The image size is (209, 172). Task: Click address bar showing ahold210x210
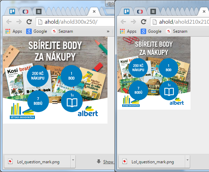click(x=180, y=22)
